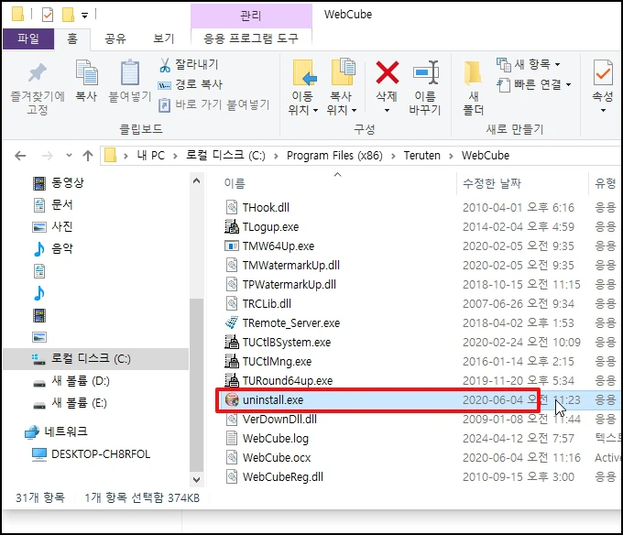
Task: Select DESKTOP-CH8RFOL network computer
Action: 92,454
